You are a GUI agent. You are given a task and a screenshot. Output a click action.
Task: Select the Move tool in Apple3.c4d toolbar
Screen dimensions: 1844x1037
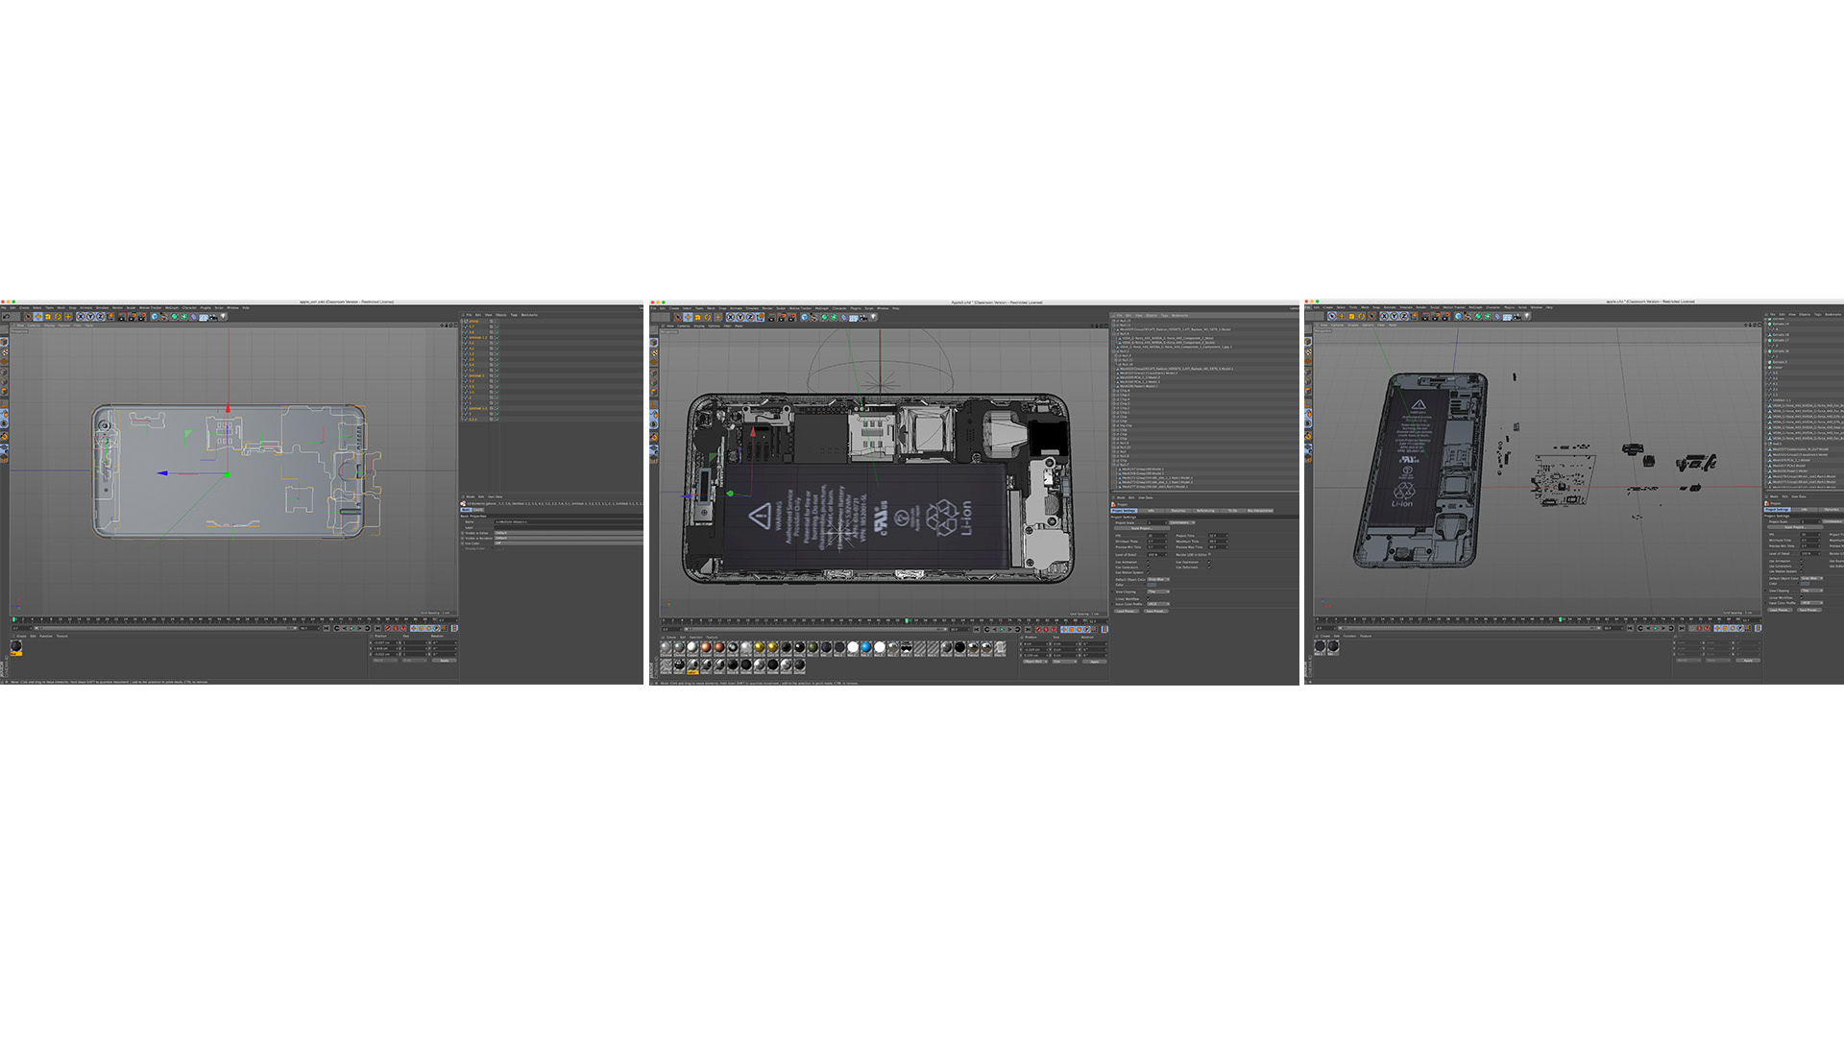pyautogui.click(x=688, y=317)
